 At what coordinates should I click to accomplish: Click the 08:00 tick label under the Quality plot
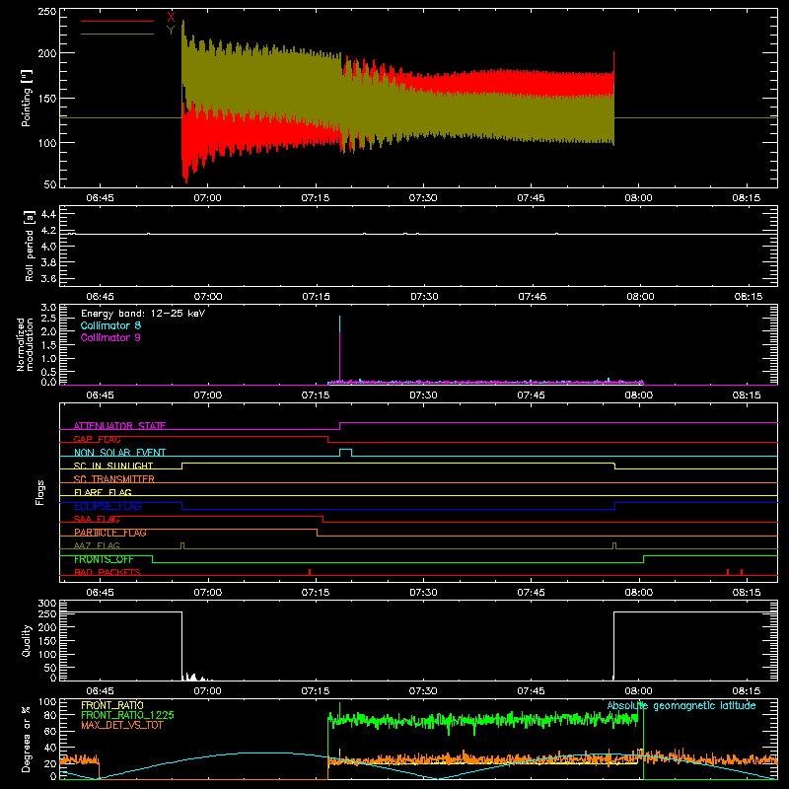[638, 691]
